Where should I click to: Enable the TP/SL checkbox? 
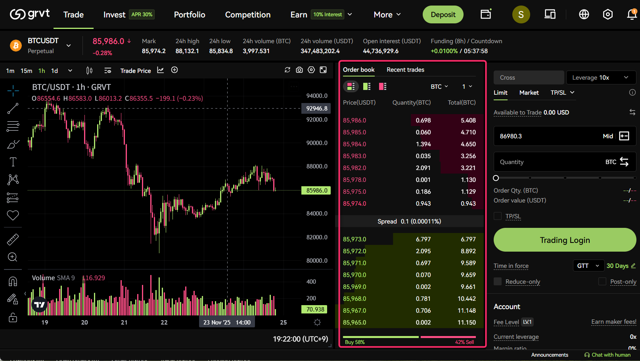(x=498, y=216)
